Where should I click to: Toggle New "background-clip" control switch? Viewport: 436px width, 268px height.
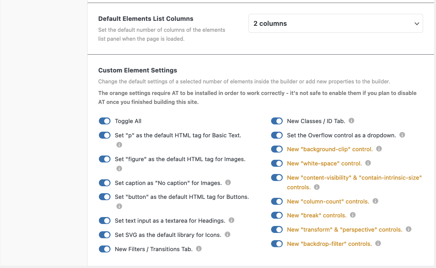coord(277,149)
